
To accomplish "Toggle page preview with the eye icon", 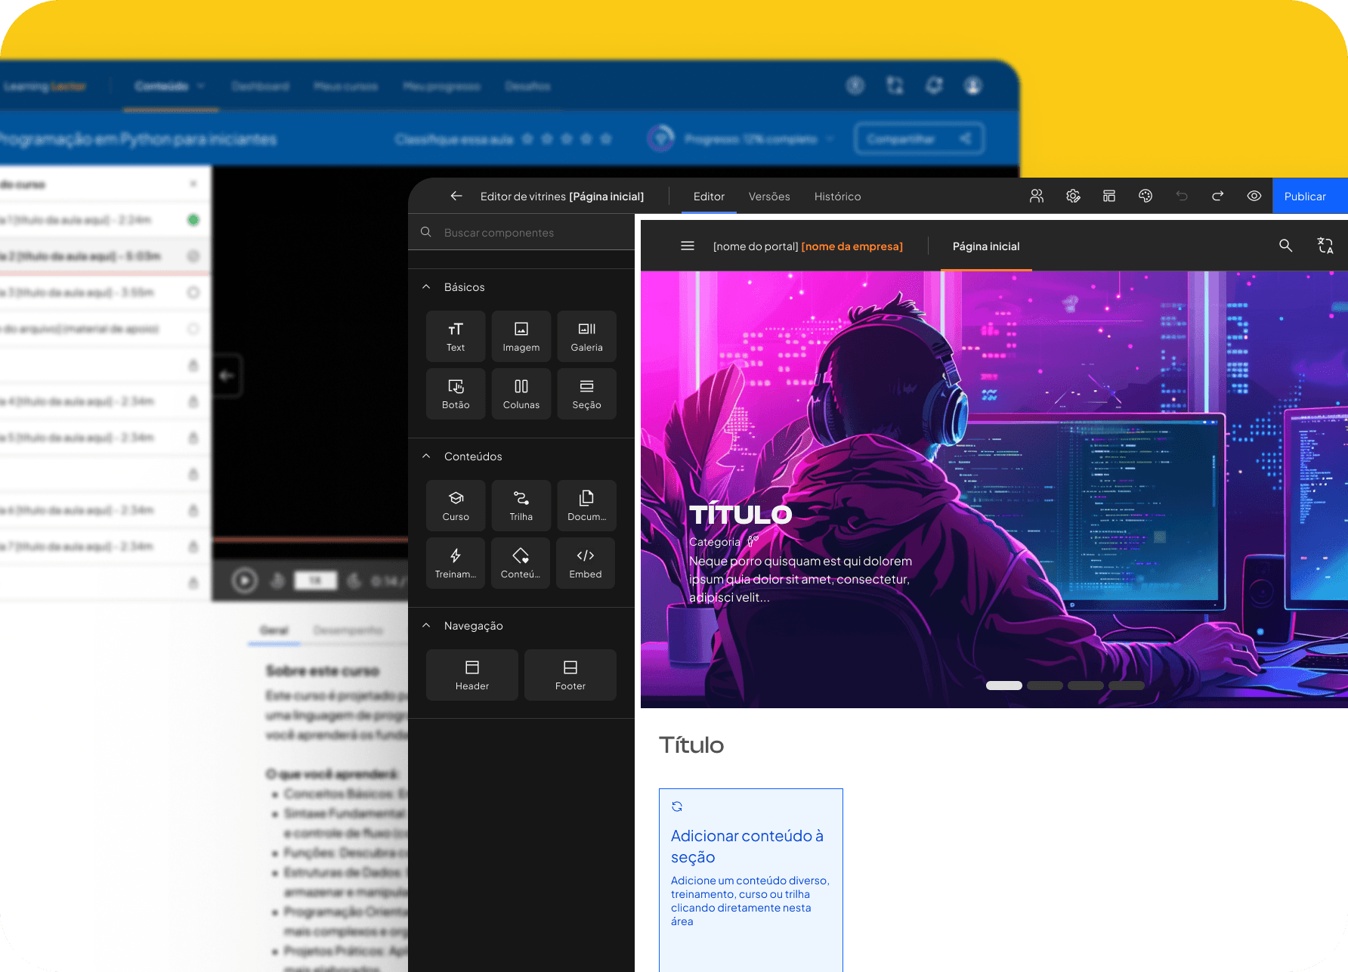I will point(1254,197).
